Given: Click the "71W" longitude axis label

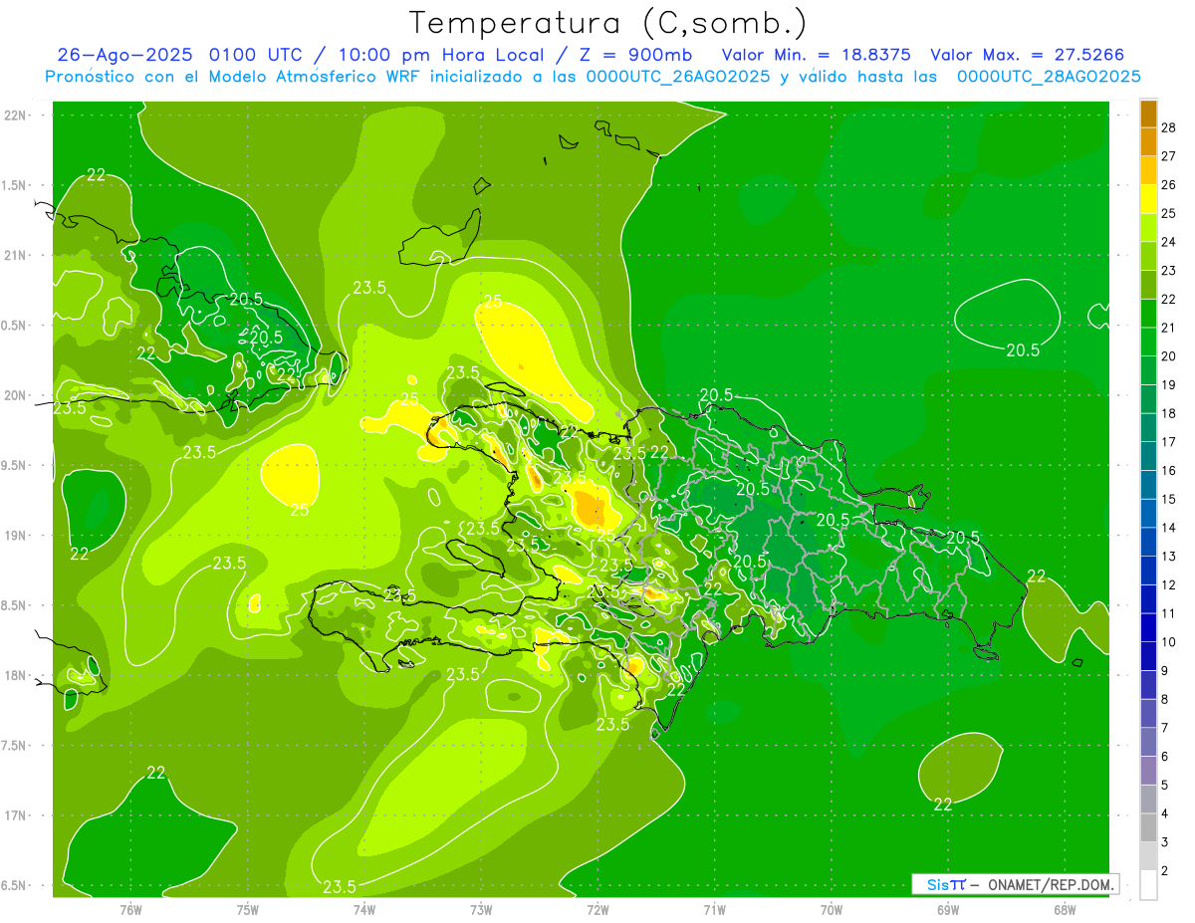Looking at the screenshot, I should point(714,909).
